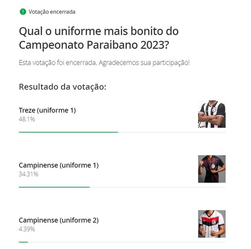
Task: Open the Treze black-and-white striped jersey thumbnail
Action: tap(212, 114)
